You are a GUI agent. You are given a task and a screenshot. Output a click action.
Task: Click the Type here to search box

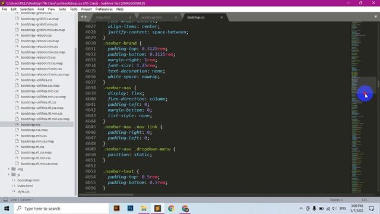coord(61,209)
